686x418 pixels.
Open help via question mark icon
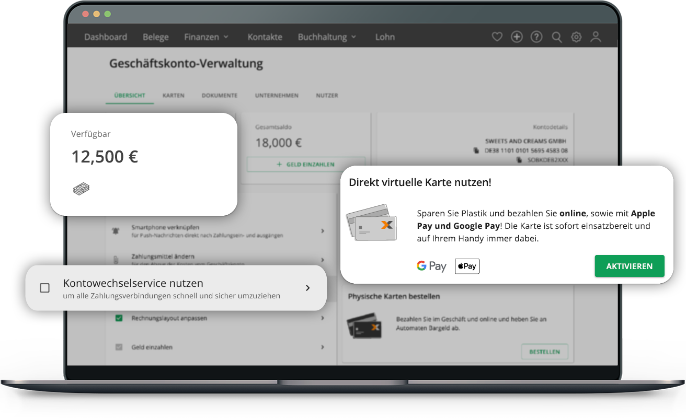tap(536, 37)
